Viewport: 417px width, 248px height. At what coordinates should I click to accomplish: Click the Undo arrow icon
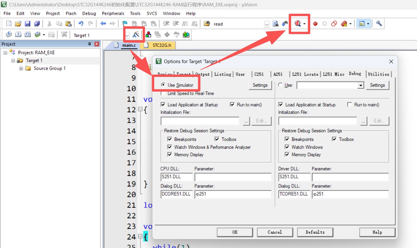click(x=81, y=24)
